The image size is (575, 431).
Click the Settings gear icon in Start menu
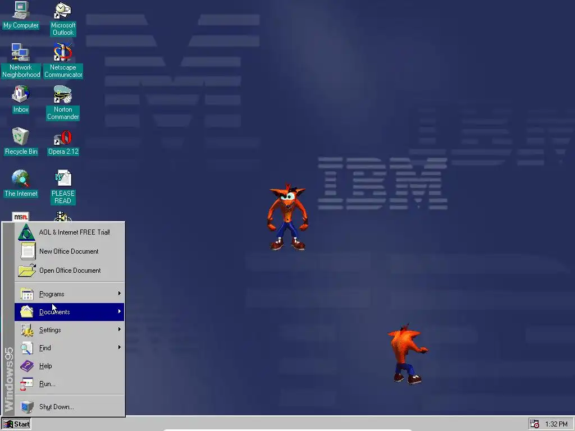27,330
